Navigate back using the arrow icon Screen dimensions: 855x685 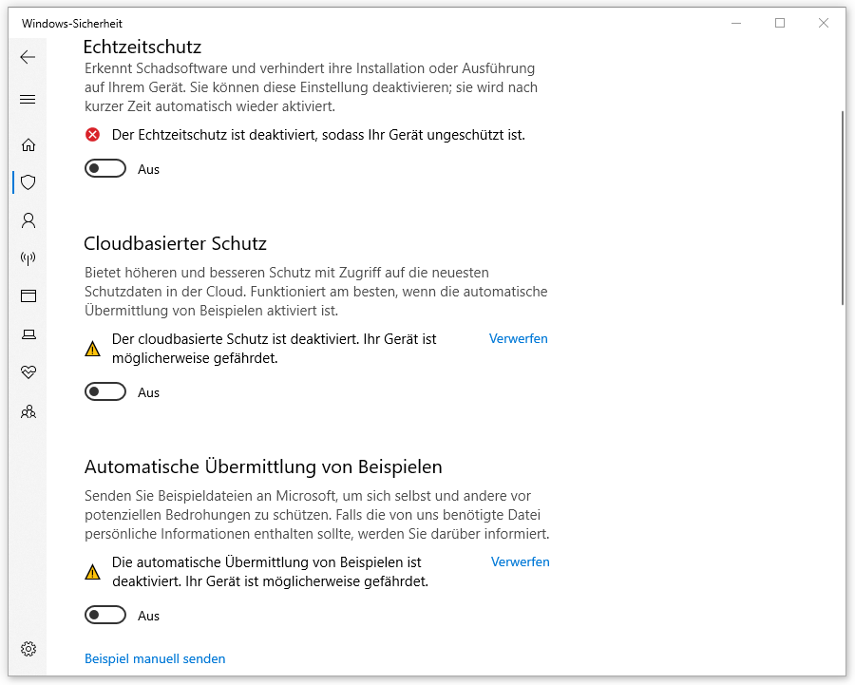pyautogui.click(x=28, y=57)
